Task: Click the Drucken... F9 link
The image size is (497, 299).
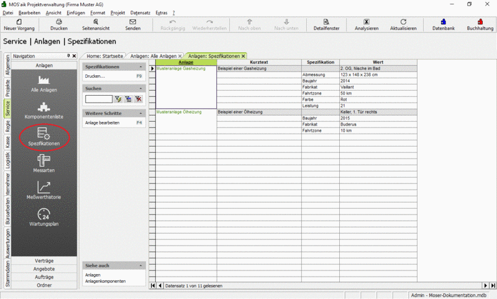Action: tap(114, 76)
